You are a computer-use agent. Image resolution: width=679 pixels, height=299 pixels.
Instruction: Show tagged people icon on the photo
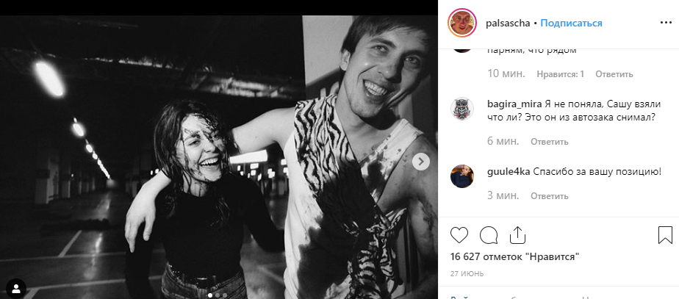[x=15, y=286]
